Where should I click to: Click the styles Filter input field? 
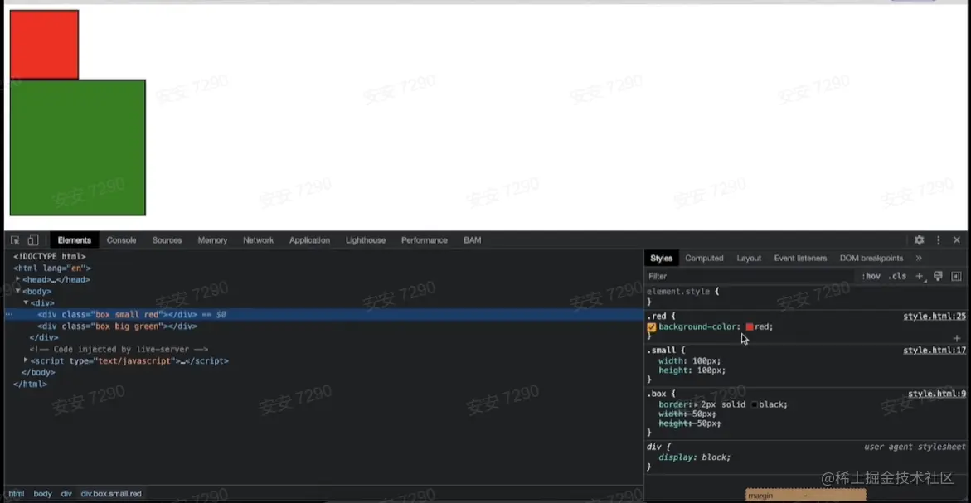click(x=750, y=277)
